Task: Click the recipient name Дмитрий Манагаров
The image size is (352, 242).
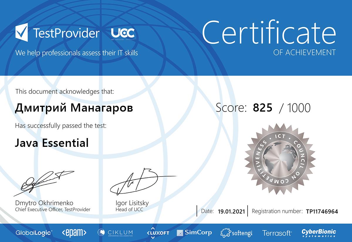Action: (74, 108)
